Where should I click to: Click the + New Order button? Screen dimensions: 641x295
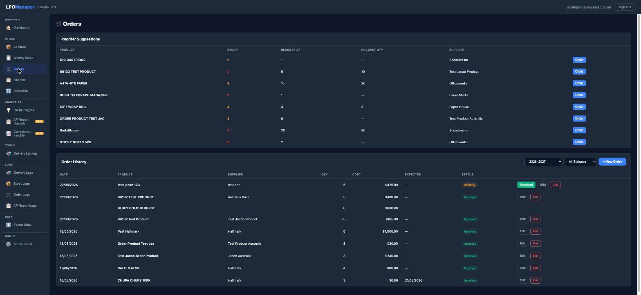612,162
